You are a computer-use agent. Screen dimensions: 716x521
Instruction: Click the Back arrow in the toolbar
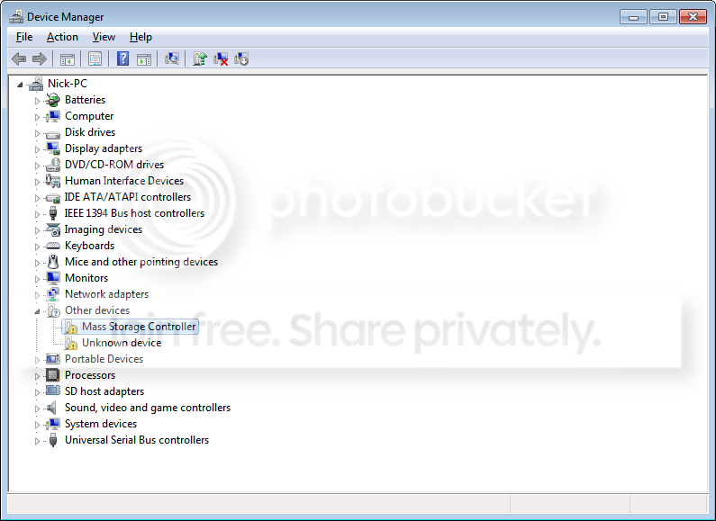point(19,58)
